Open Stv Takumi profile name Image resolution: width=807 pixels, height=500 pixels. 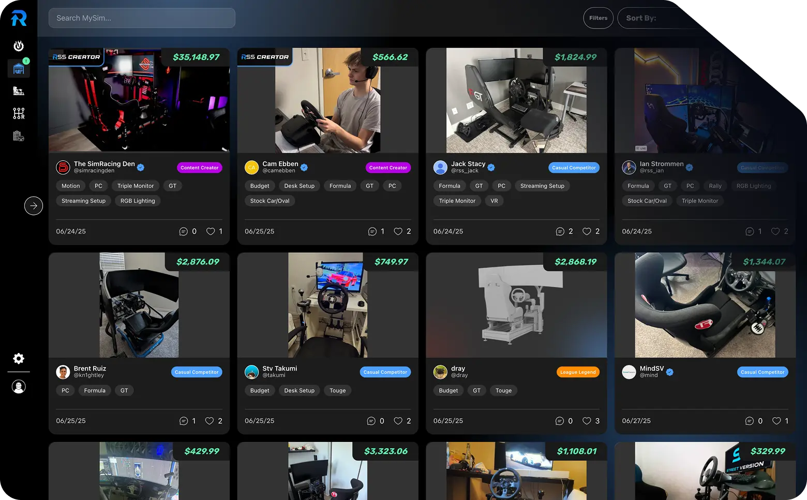[280, 369]
